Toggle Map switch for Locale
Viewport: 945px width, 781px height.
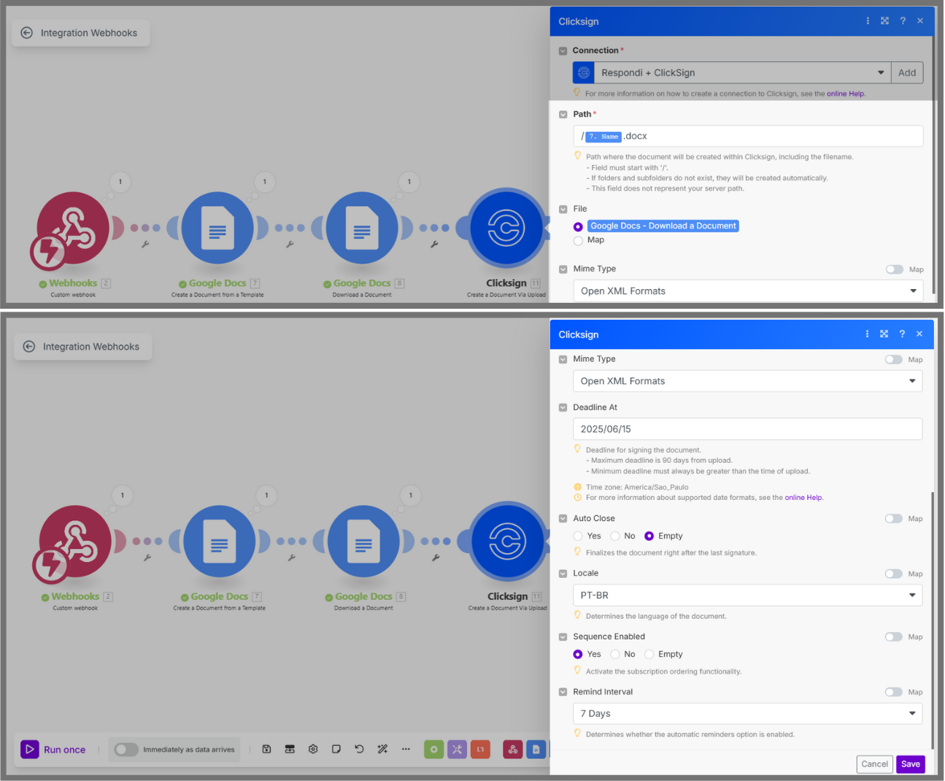[893, 574]
